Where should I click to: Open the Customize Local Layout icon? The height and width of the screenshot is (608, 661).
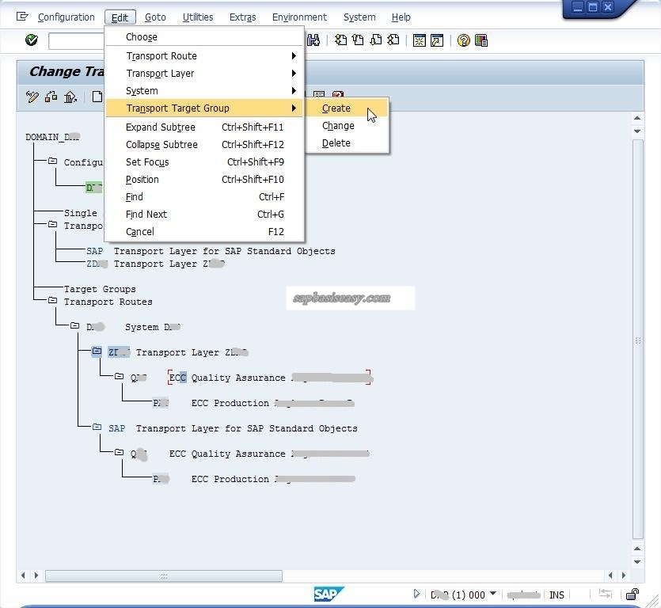point(481,40)
